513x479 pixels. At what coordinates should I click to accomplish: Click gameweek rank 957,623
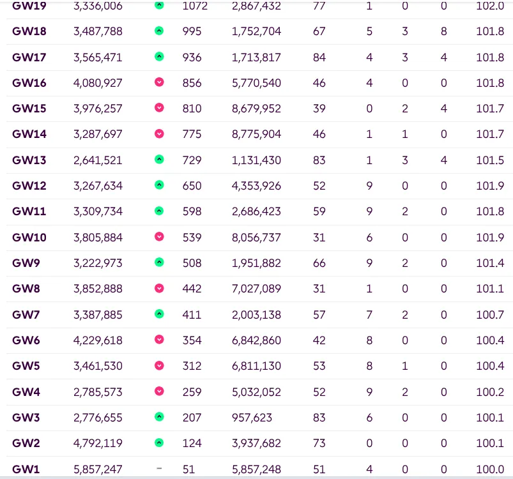[252, 418]
